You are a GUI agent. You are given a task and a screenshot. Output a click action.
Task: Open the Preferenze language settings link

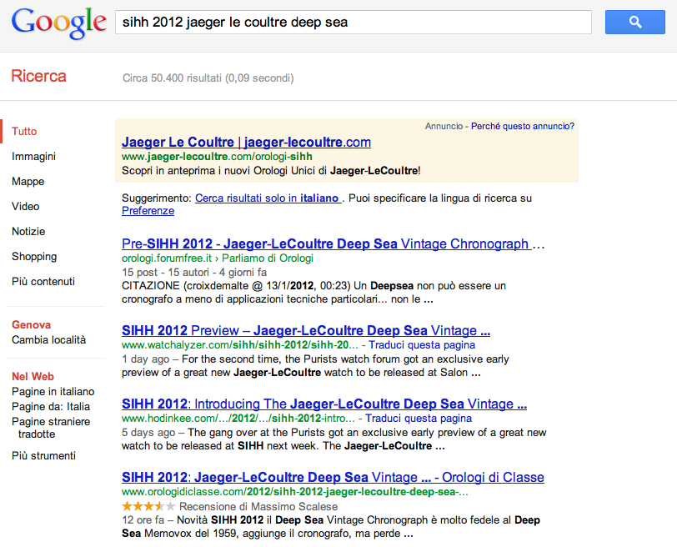pyautogui.click(x=148, y=211)
